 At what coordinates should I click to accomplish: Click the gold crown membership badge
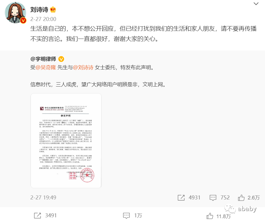[53, 10]
